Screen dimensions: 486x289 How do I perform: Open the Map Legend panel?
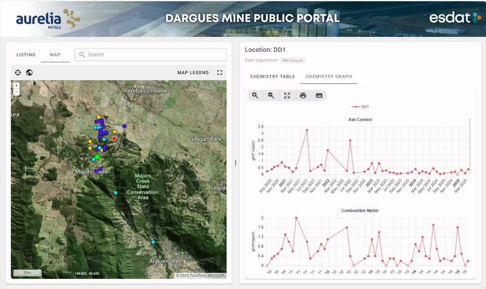coord(193,73)
